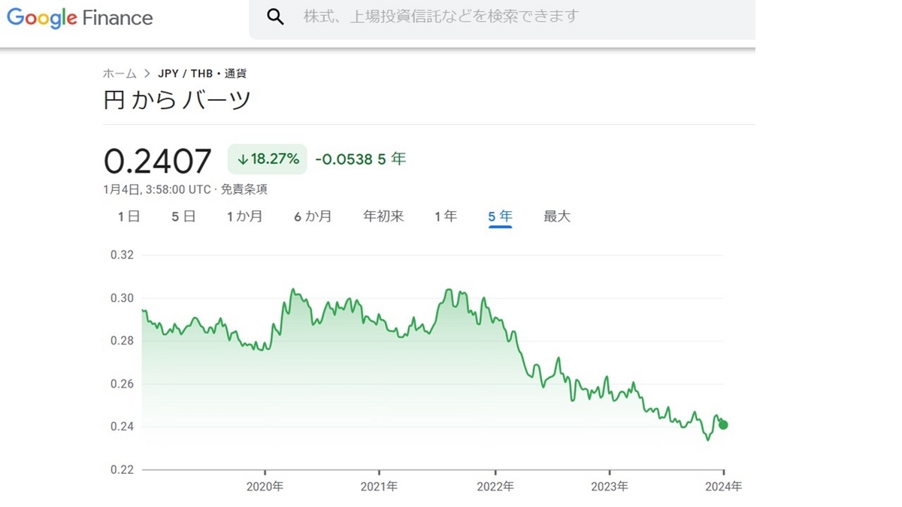Select the 6か月 time range
Viewport: 902px width, 507px height.
pos(313,216)
